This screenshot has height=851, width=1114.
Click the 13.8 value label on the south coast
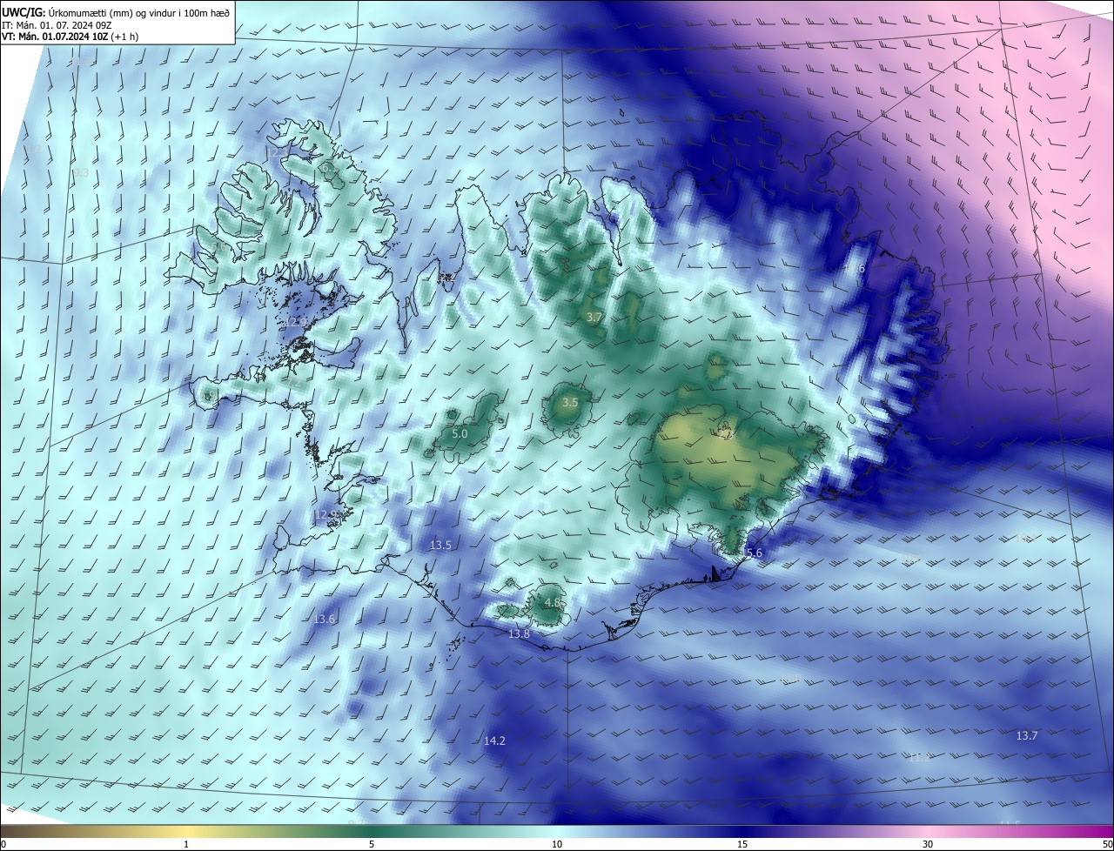pos(519,634)
